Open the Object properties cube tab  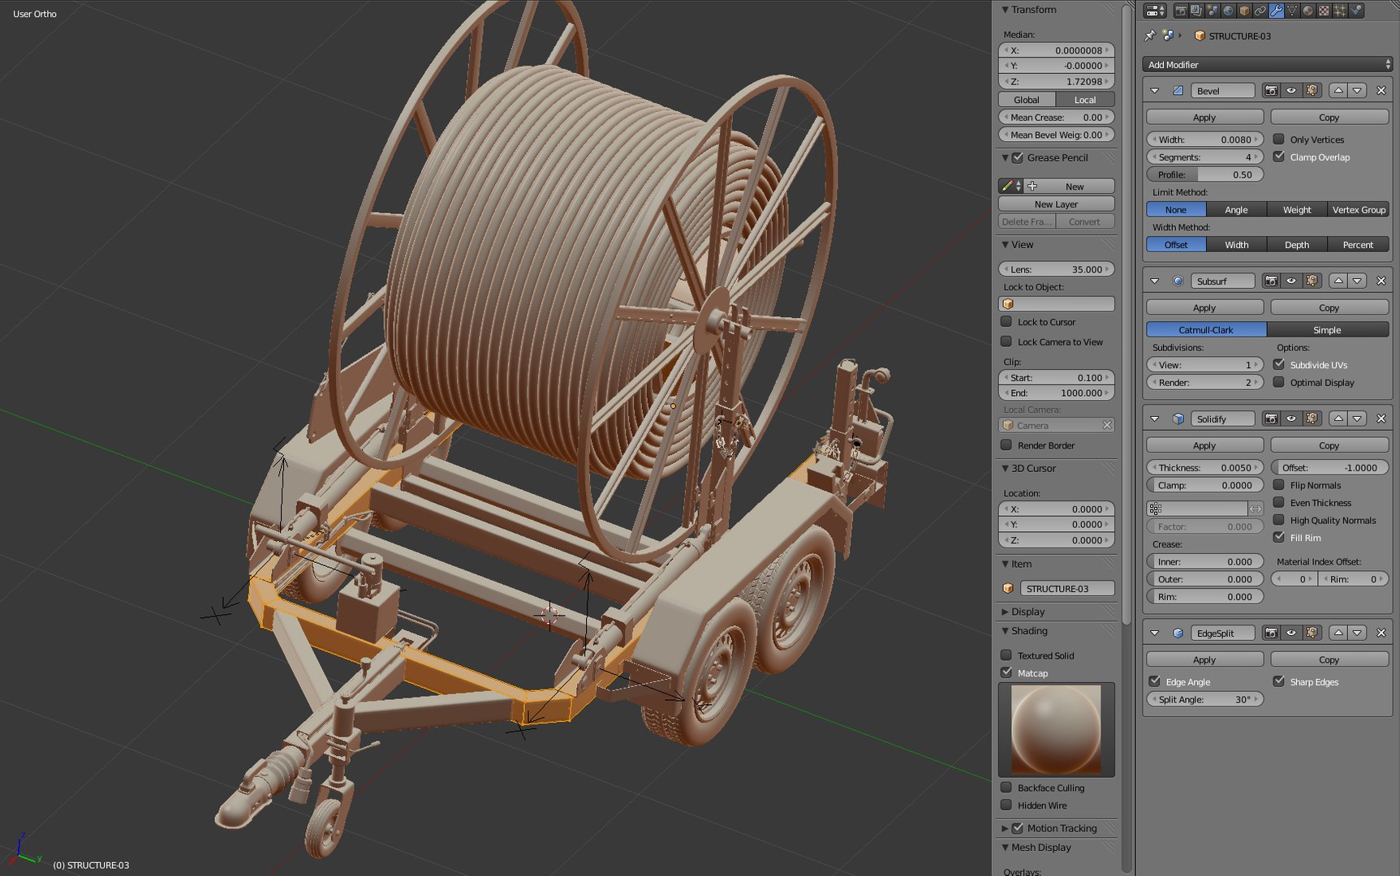[1244, 11]
